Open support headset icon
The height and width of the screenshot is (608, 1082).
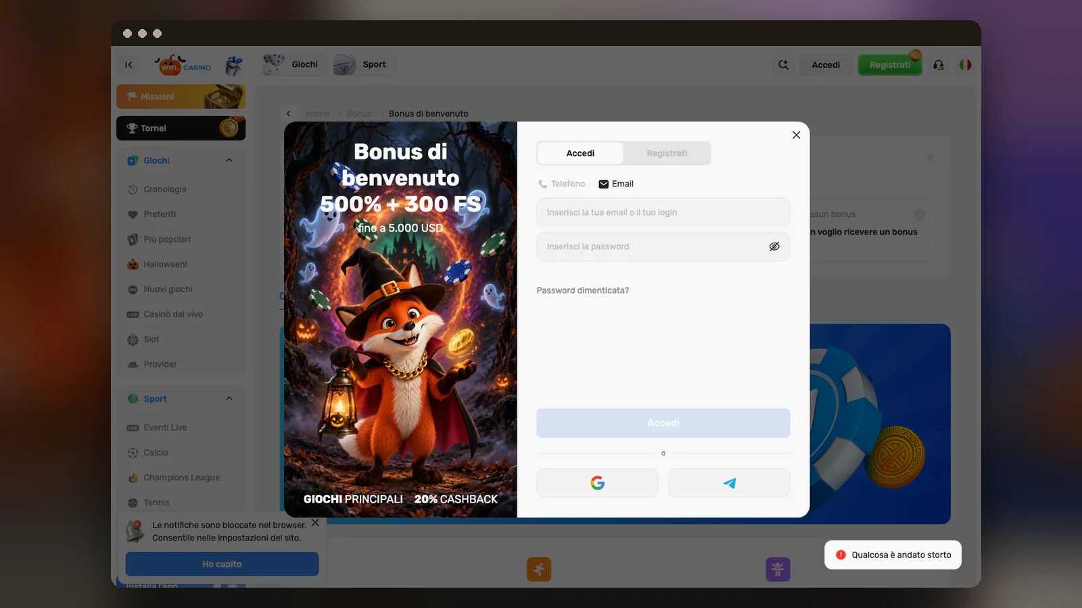[939, 65]
